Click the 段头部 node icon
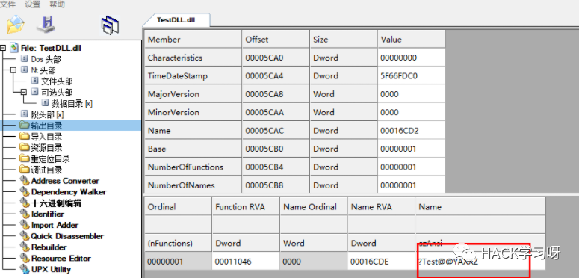Viewport: 579px width, 278px height. (25, 114)
